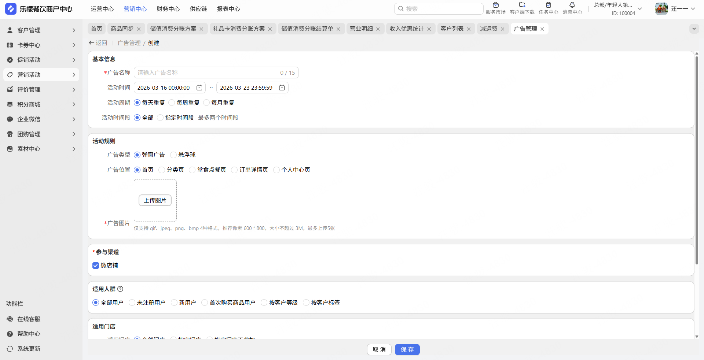Click the scrollbar up arrow
Image resolution: width=704 pixels, height=360 pixels.
pyautogui.click(x=697, y=53)
